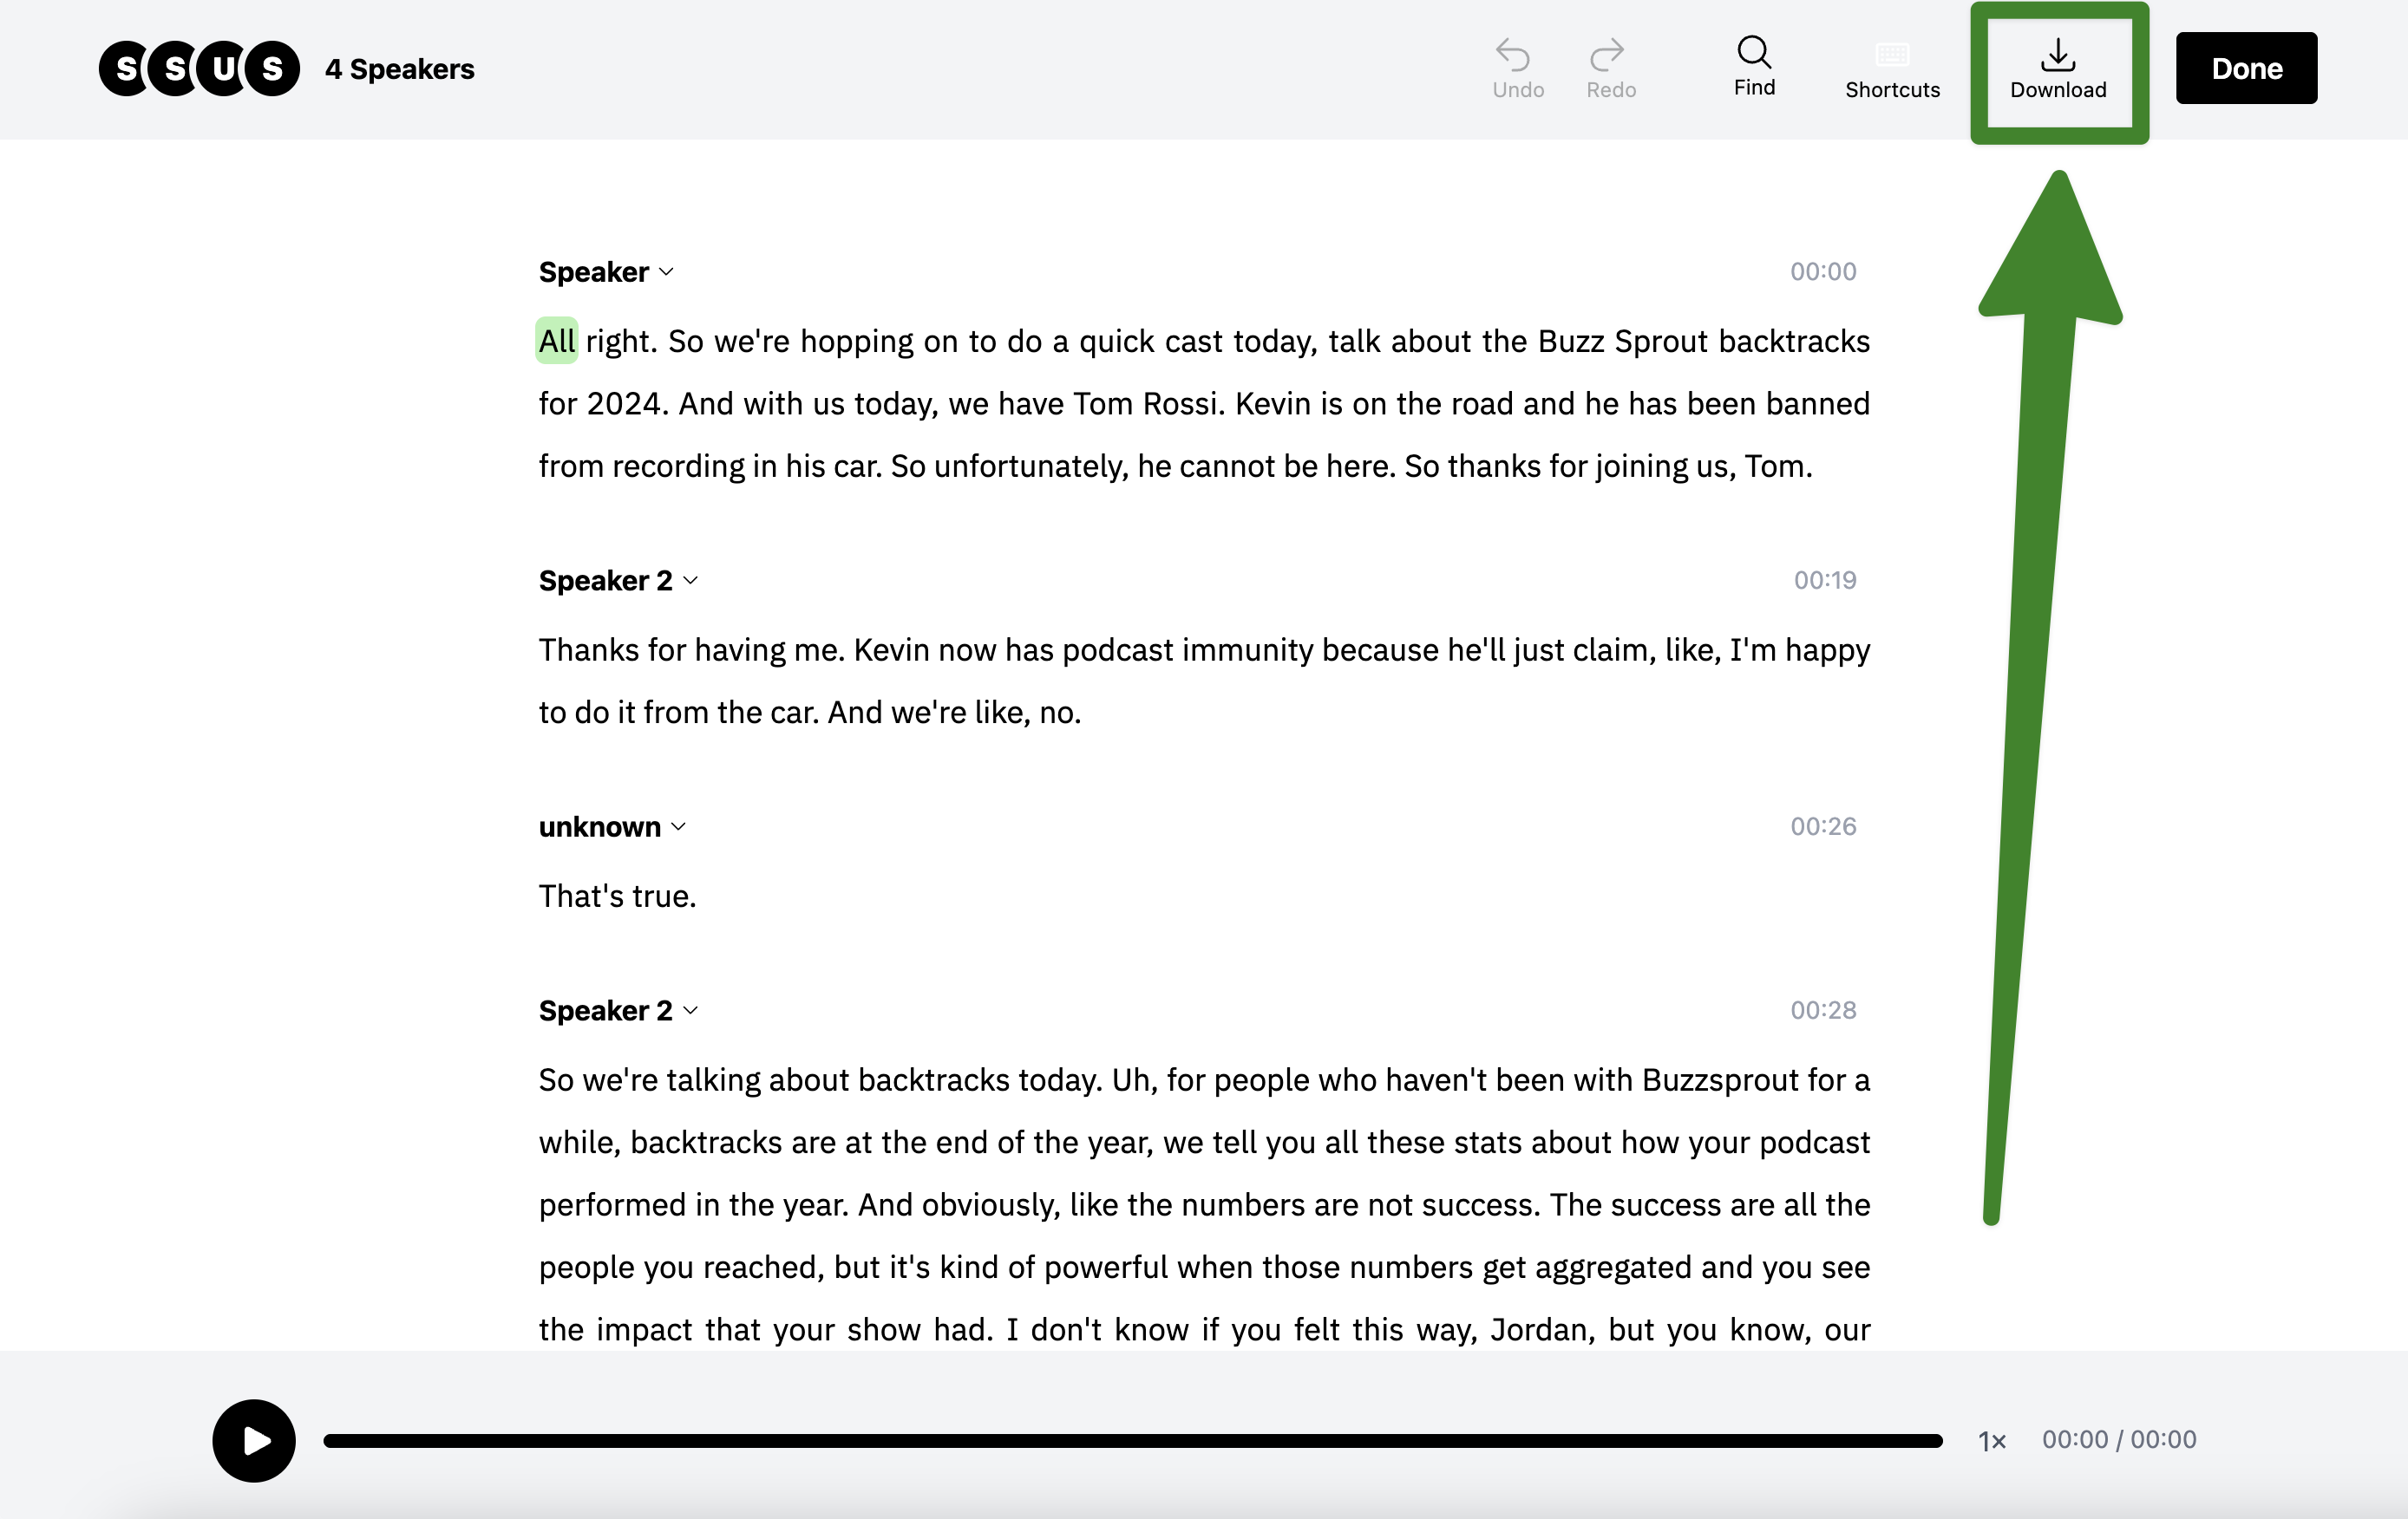Screen dimensions: 2408x1519
Task: Download the transcript
Action: [x=2058, y=70]
